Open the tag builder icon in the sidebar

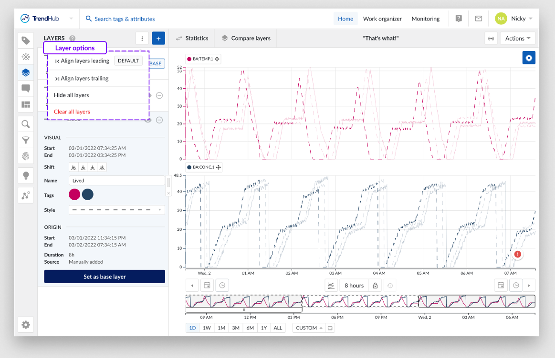[x=26, y=57]
